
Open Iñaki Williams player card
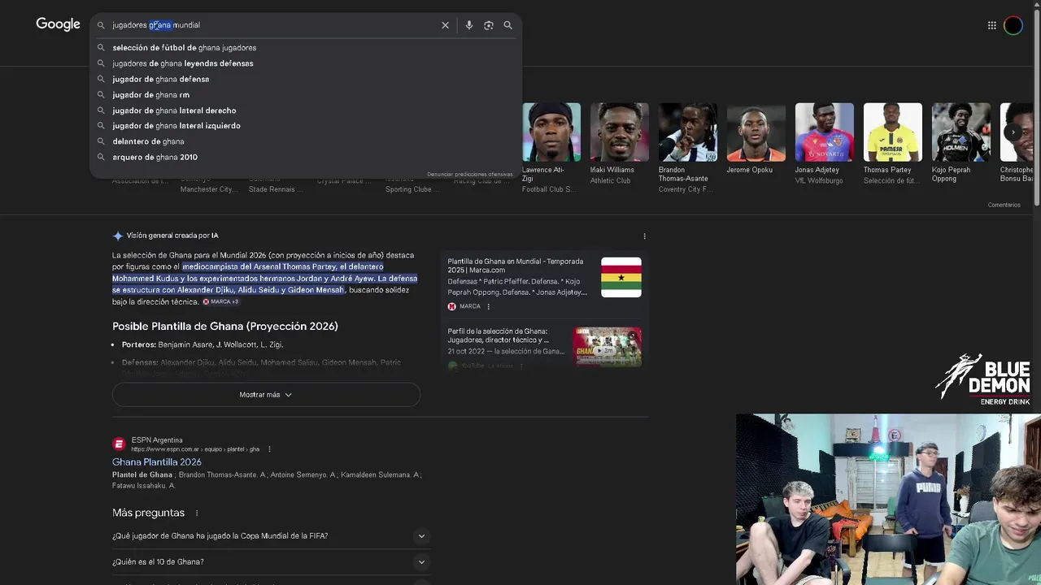click(620, 144)
